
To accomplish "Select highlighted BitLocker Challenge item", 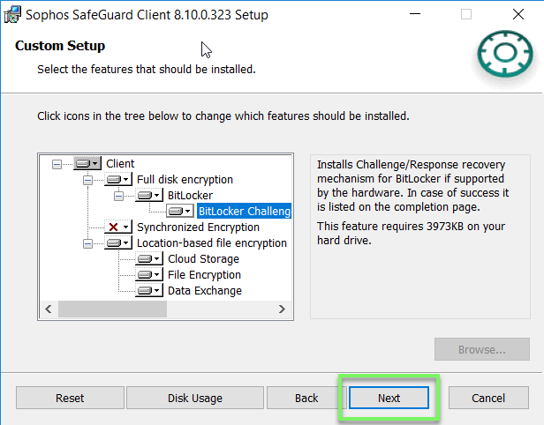I will [245, 211].
